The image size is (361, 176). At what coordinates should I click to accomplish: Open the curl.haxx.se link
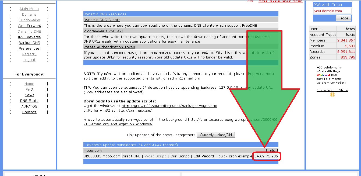134,111
